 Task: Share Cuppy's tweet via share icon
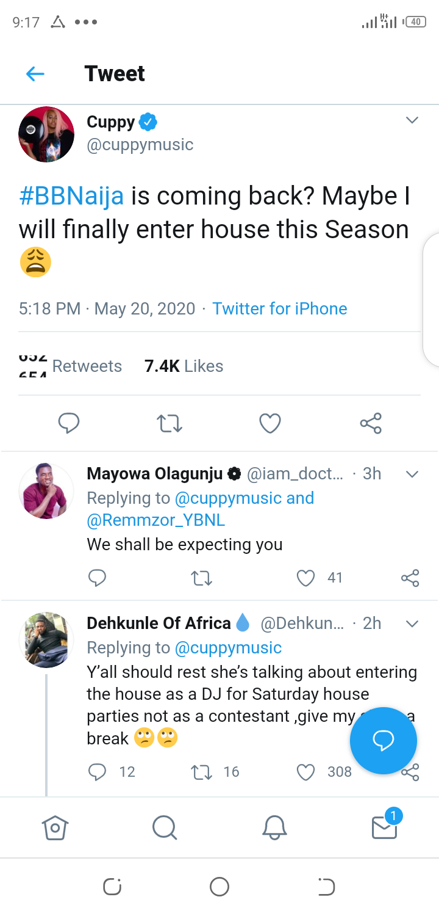pos(370,423)
